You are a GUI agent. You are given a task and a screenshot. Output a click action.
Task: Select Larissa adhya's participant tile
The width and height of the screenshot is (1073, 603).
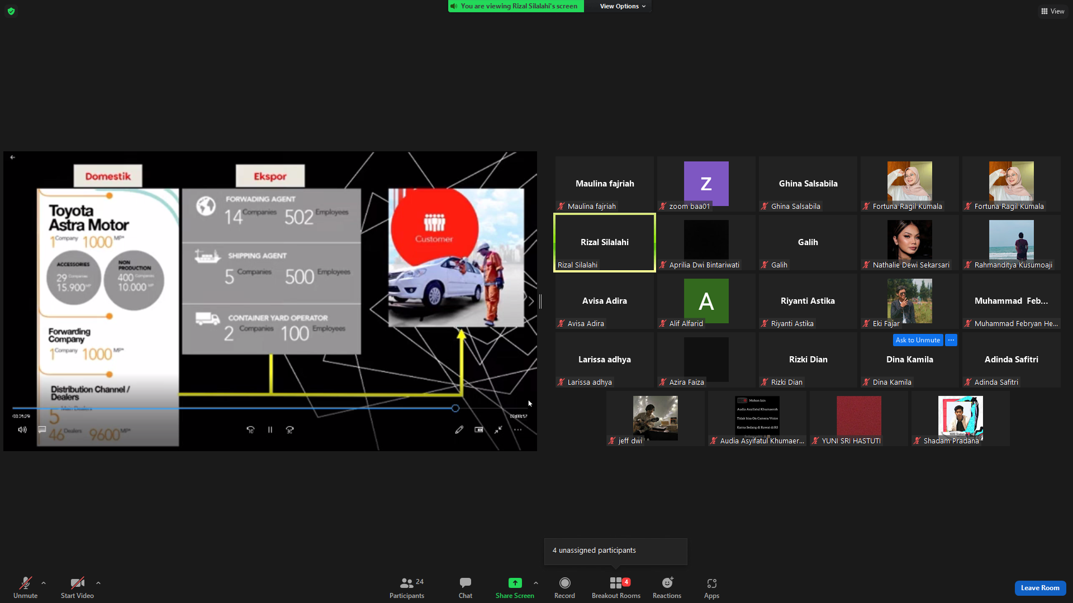(x=605, y=360)
